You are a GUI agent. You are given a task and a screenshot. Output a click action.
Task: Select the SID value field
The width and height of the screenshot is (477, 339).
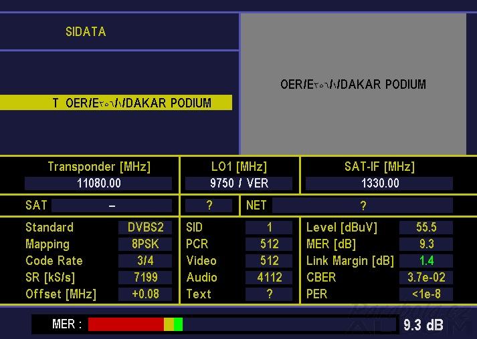click(x=269, y=228)
